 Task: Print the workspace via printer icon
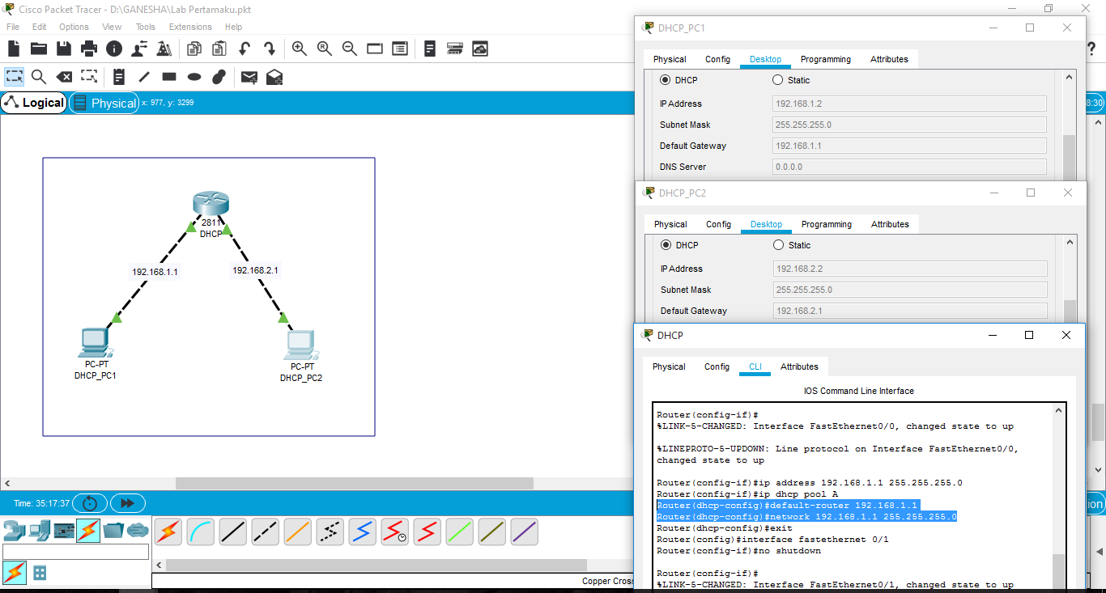pyautogui.click(x=89, y=49)
